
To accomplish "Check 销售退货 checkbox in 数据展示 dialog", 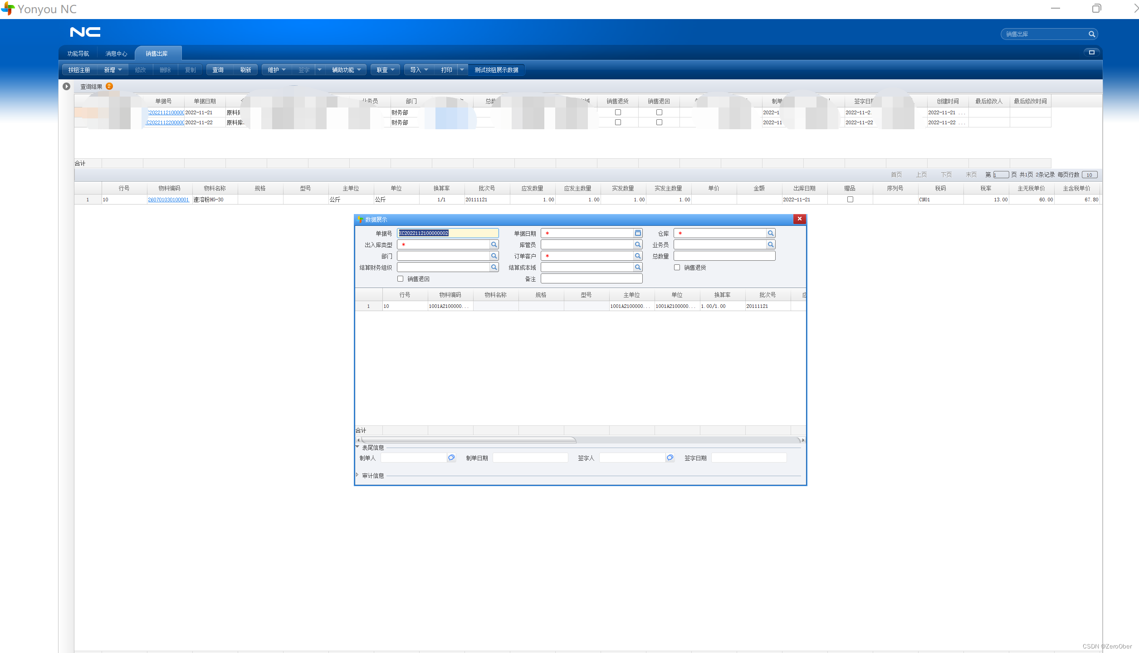I will (677, 268).
